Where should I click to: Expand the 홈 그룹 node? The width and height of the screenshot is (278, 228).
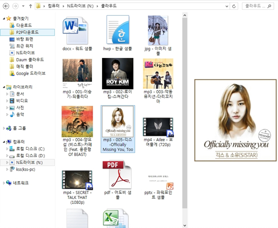coord(4,128)
